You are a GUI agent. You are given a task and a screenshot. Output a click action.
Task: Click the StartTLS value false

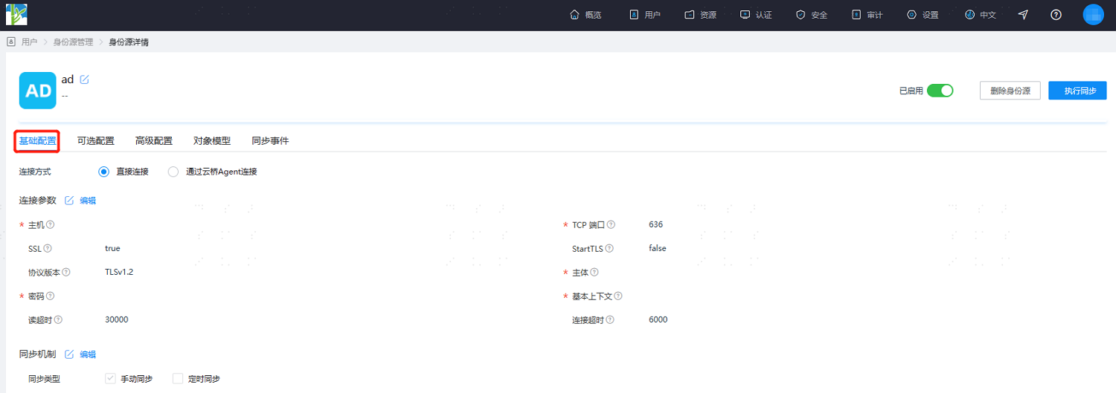(x=658, y=248)
